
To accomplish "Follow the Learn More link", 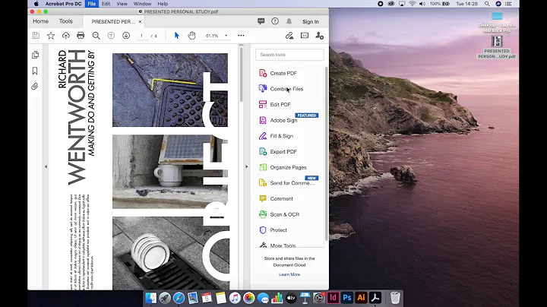I will click(289, 274).
